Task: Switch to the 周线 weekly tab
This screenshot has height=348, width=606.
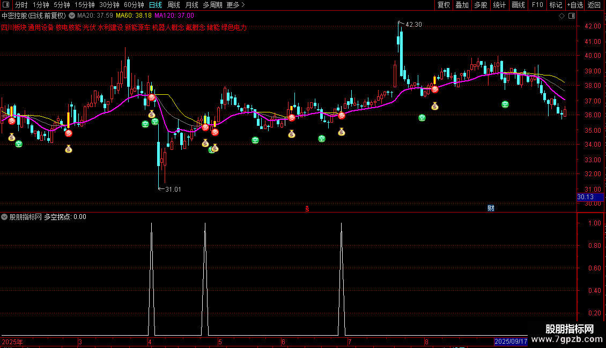Action: (174, 5)
